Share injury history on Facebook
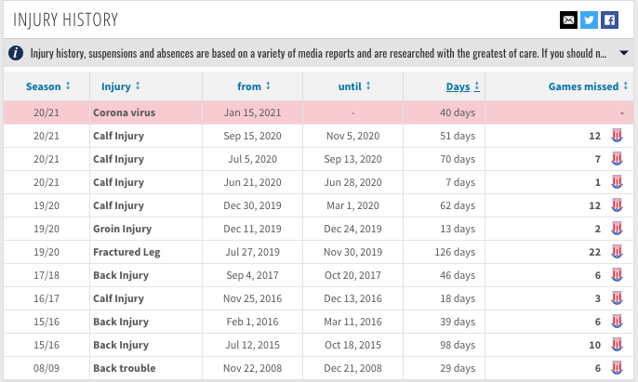 pos(609,20)
